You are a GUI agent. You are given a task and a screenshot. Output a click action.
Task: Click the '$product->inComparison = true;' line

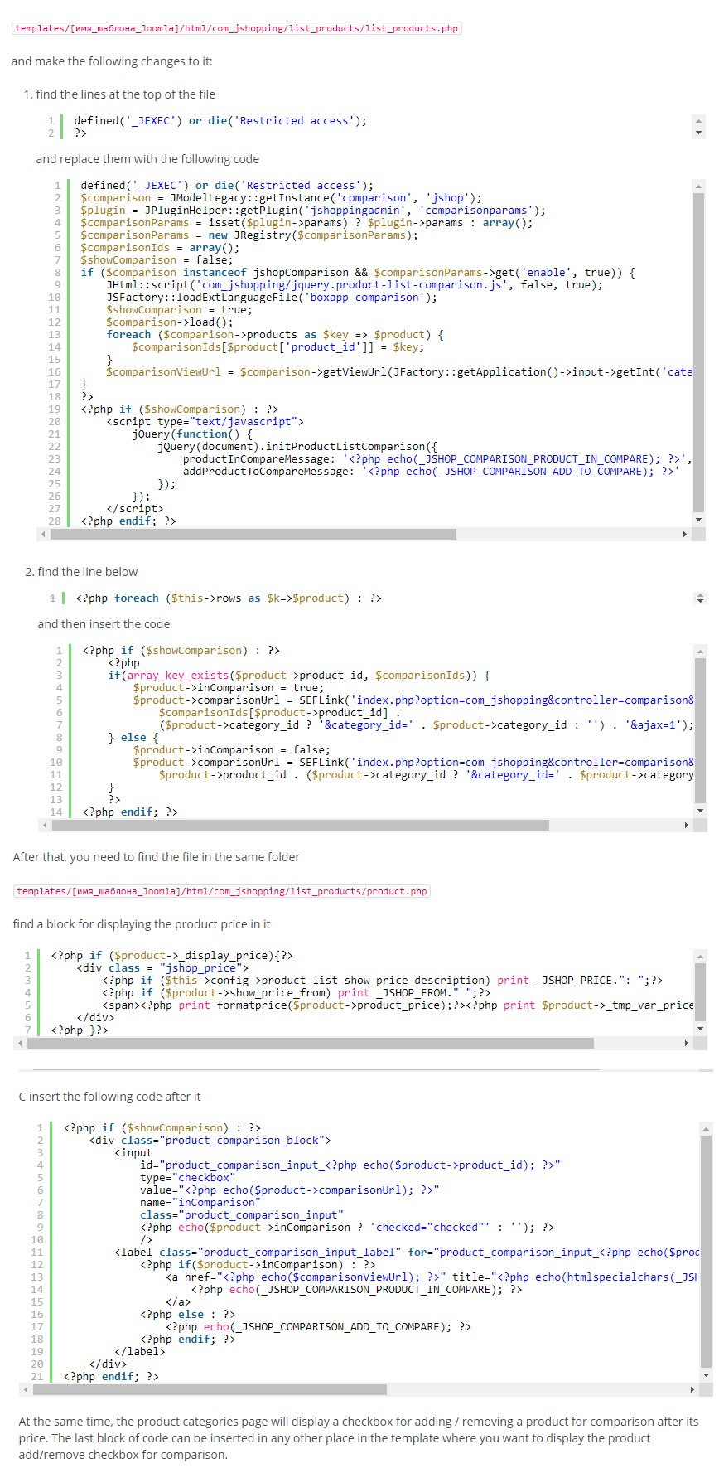click(x=229, y=688)
